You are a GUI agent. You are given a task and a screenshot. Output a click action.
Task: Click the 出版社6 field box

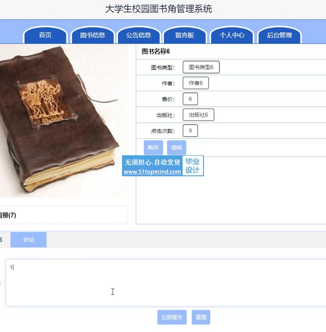[x=198, y=115]
